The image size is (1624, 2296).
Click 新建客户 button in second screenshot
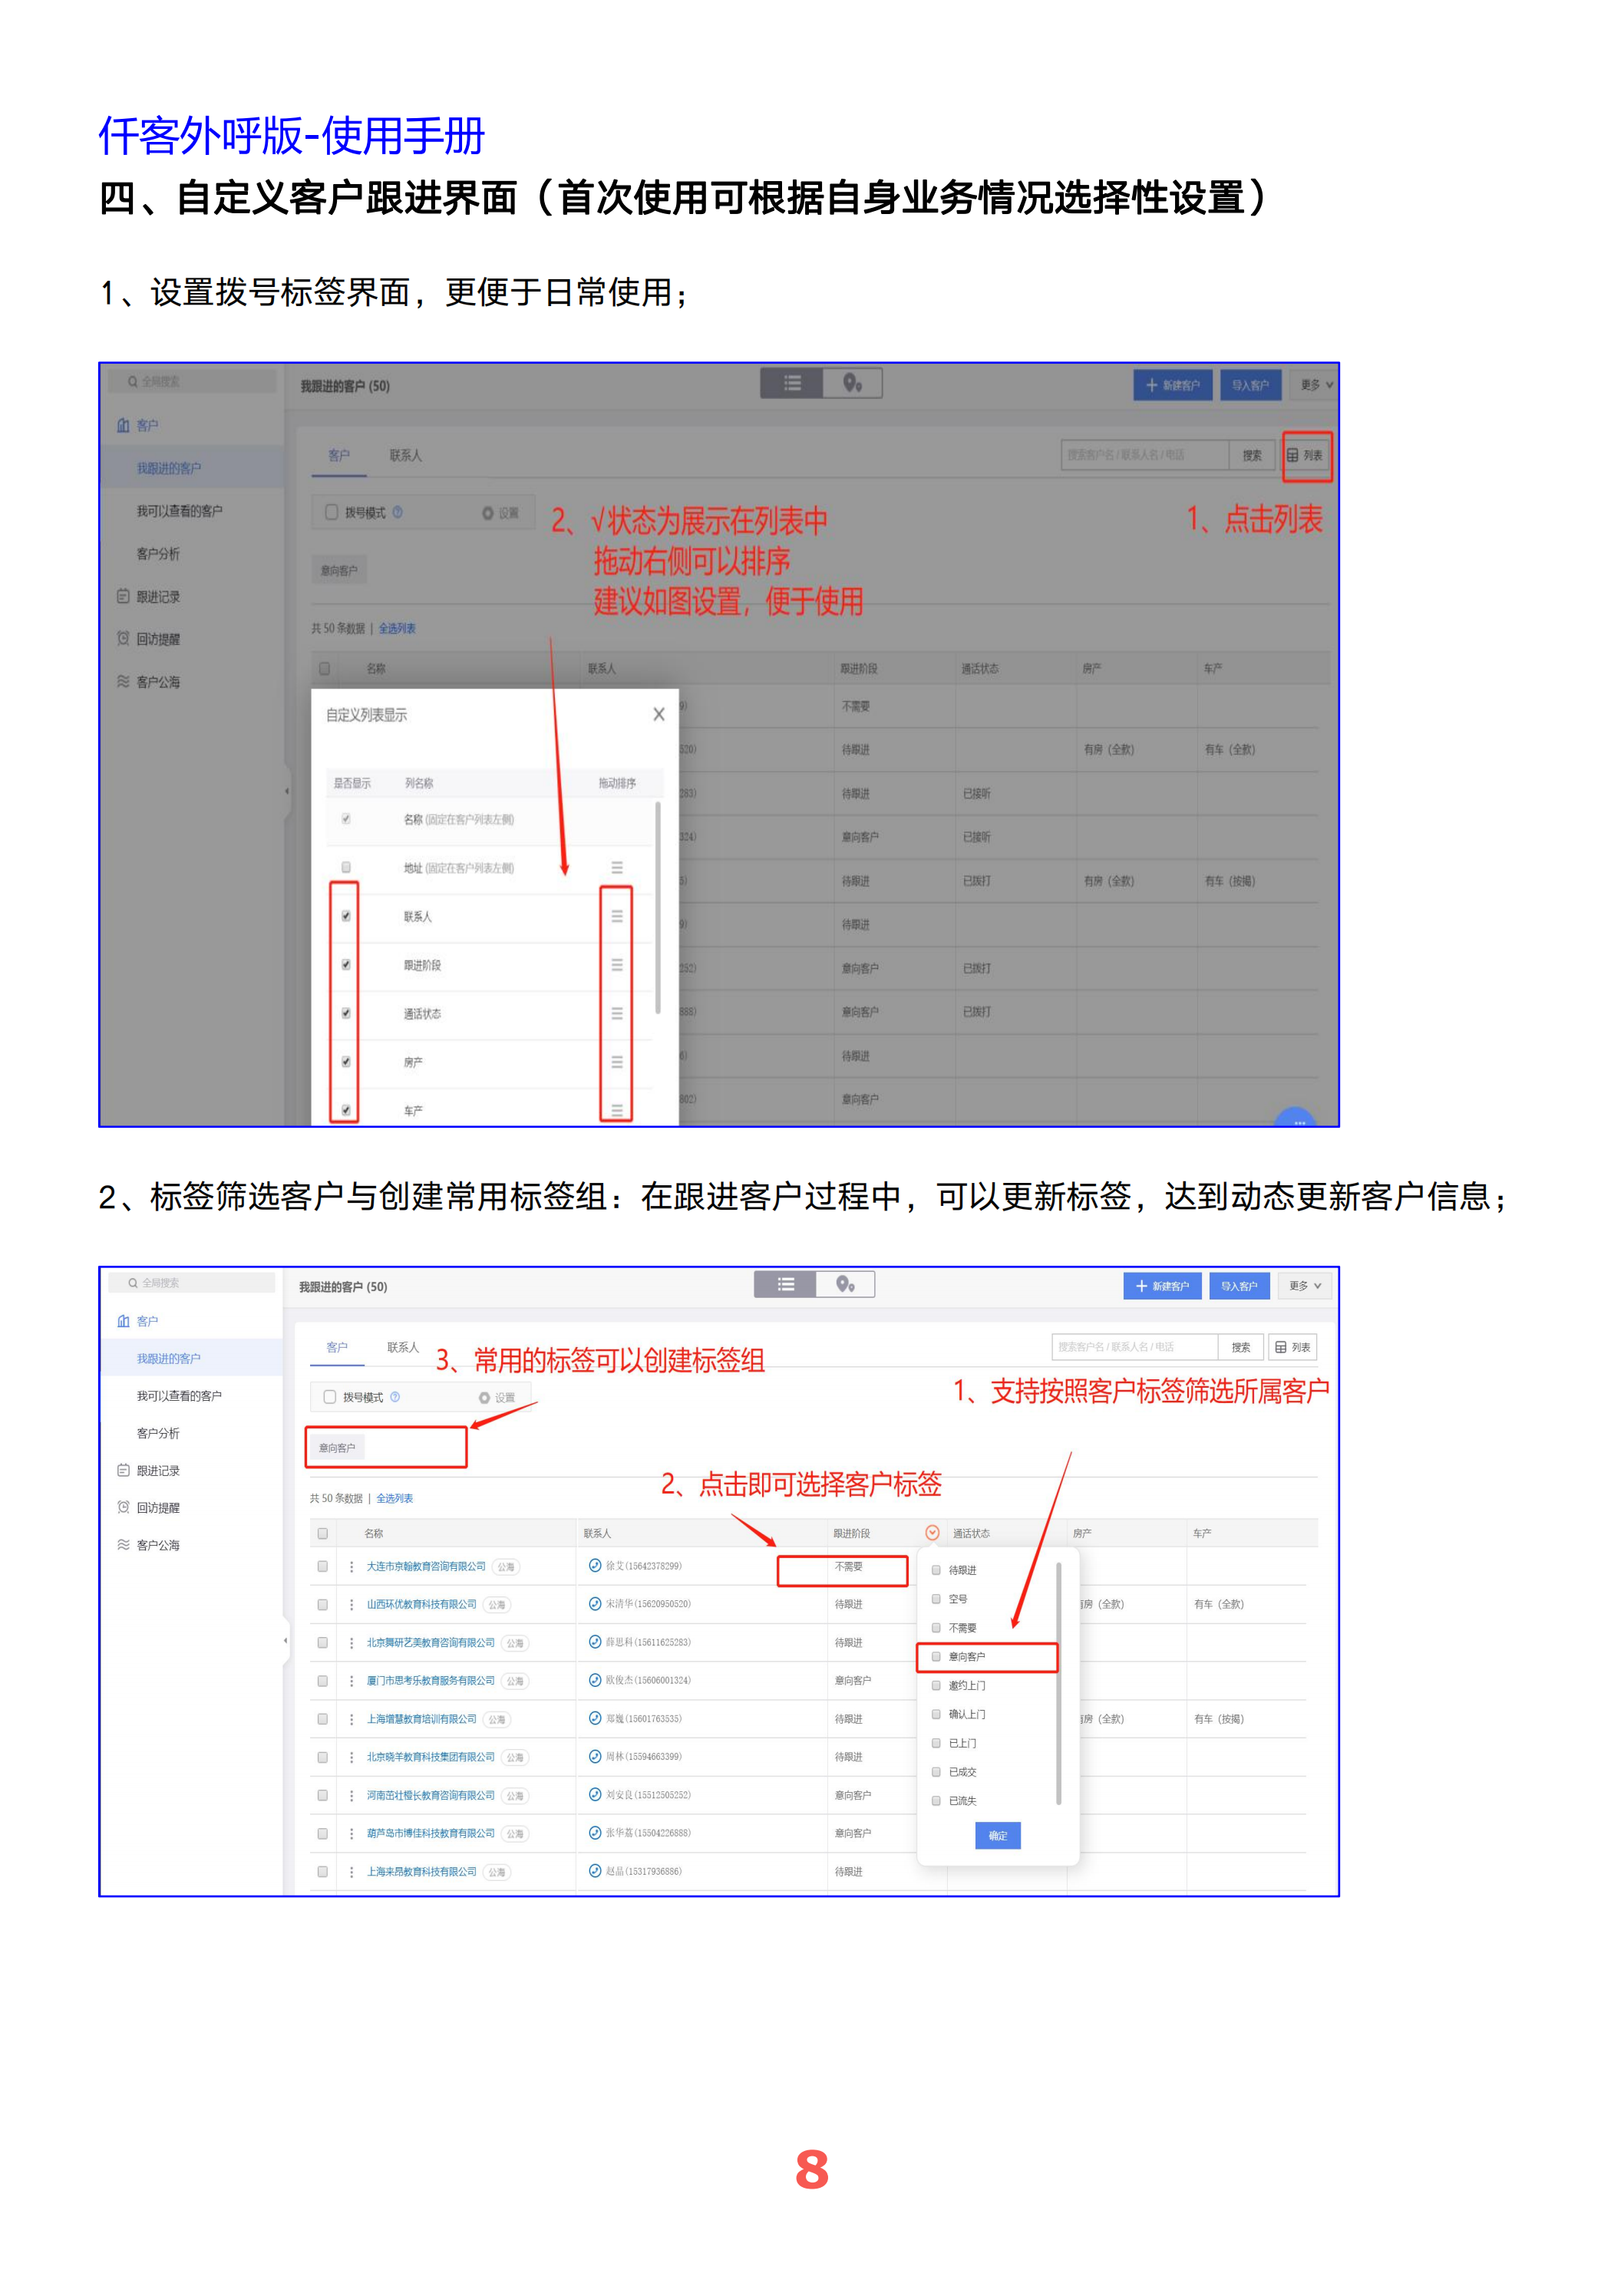pos(1162,1286)
